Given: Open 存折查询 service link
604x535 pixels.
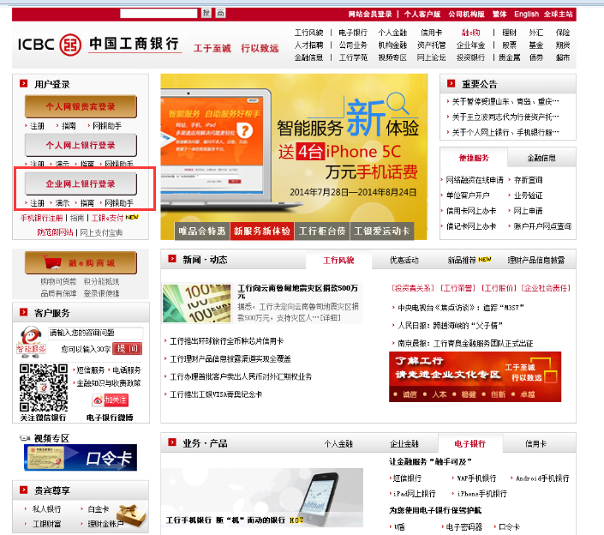Looking at the screenshot, I should (528, 180).
